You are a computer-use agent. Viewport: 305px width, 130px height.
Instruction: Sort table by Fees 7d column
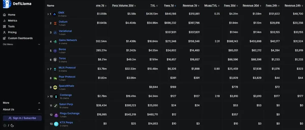point(170,6)
